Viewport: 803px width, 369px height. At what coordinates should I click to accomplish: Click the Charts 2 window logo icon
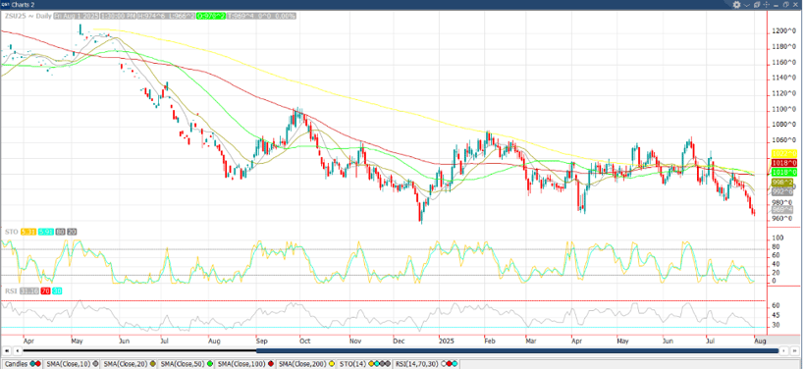point(5,5)
